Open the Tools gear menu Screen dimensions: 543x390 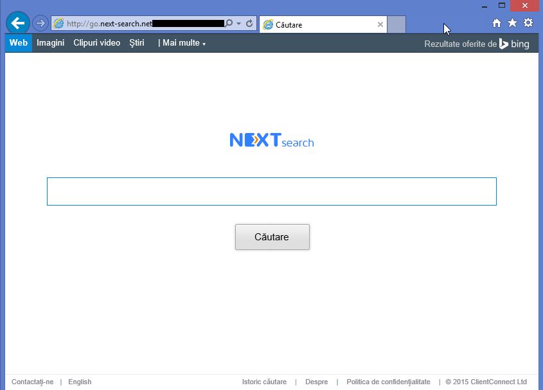pos(527,22)
